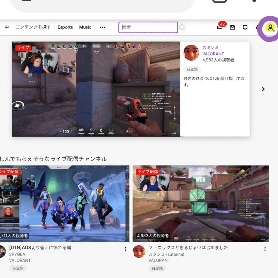Open the whispers chat bubble icon

245,27
